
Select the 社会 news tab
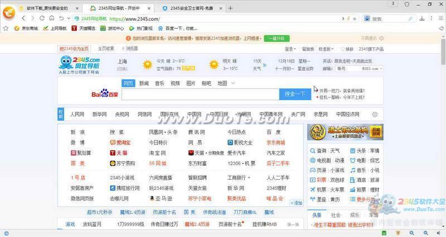336,215
